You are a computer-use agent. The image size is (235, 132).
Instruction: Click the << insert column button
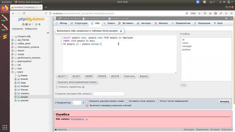point(184,85)
